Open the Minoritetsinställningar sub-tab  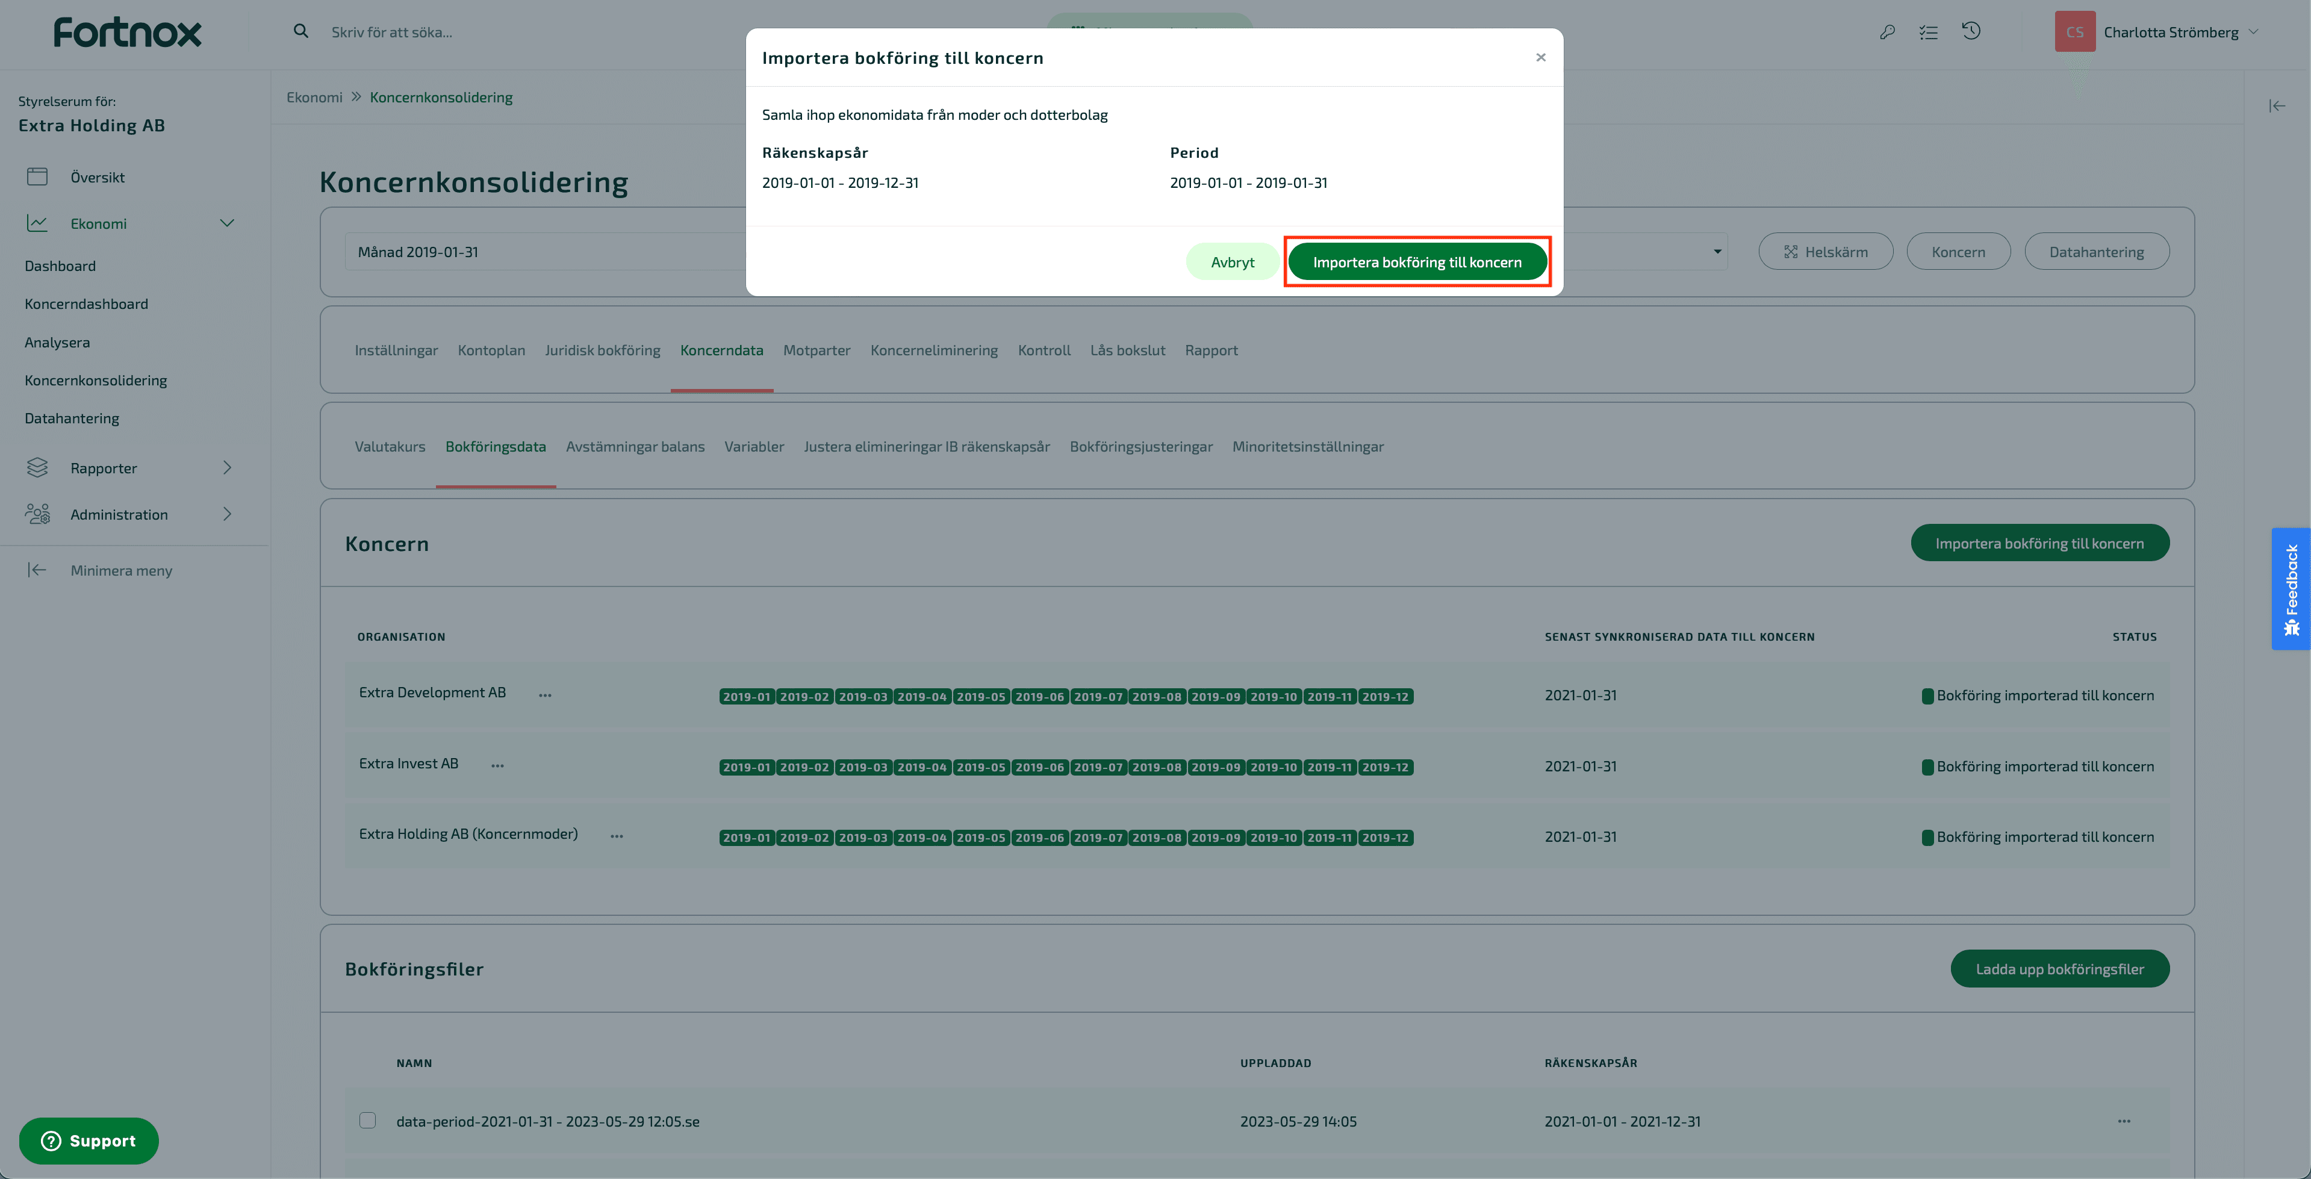coord(1308,446)
